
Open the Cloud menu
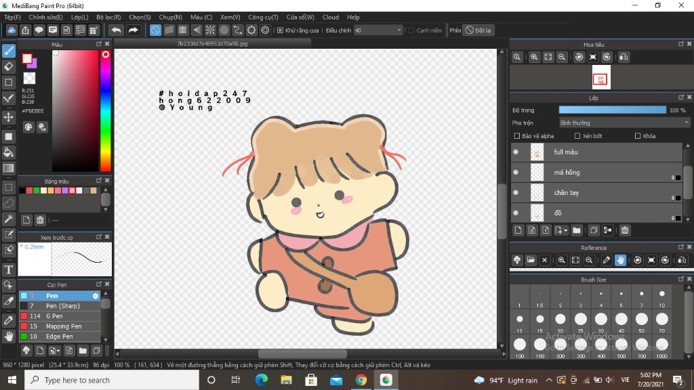point(331,17)
